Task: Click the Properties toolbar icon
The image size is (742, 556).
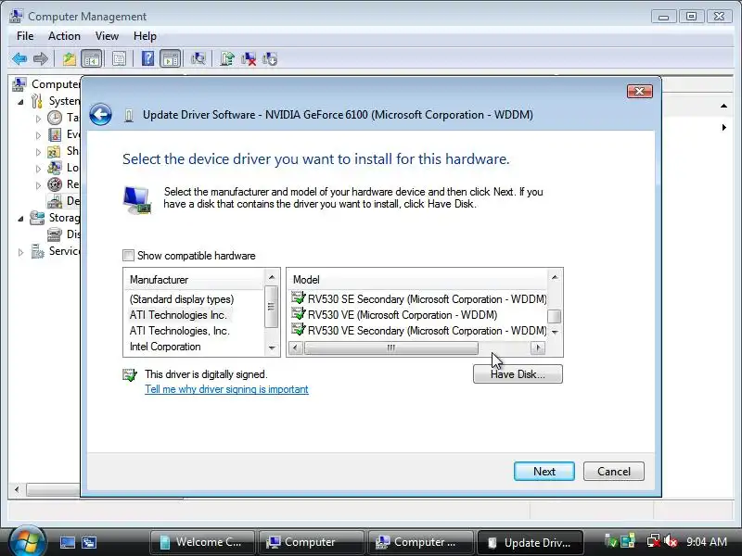Action: [119, 59]
